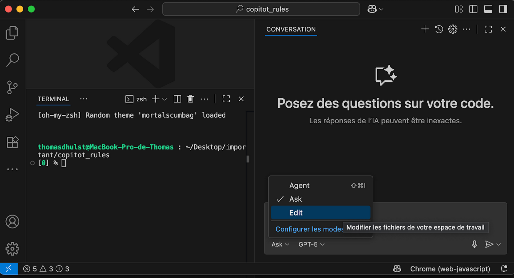The image size is (514, 278).
Task: Toggle the bottom panel visibility
Action: (488, 9)
